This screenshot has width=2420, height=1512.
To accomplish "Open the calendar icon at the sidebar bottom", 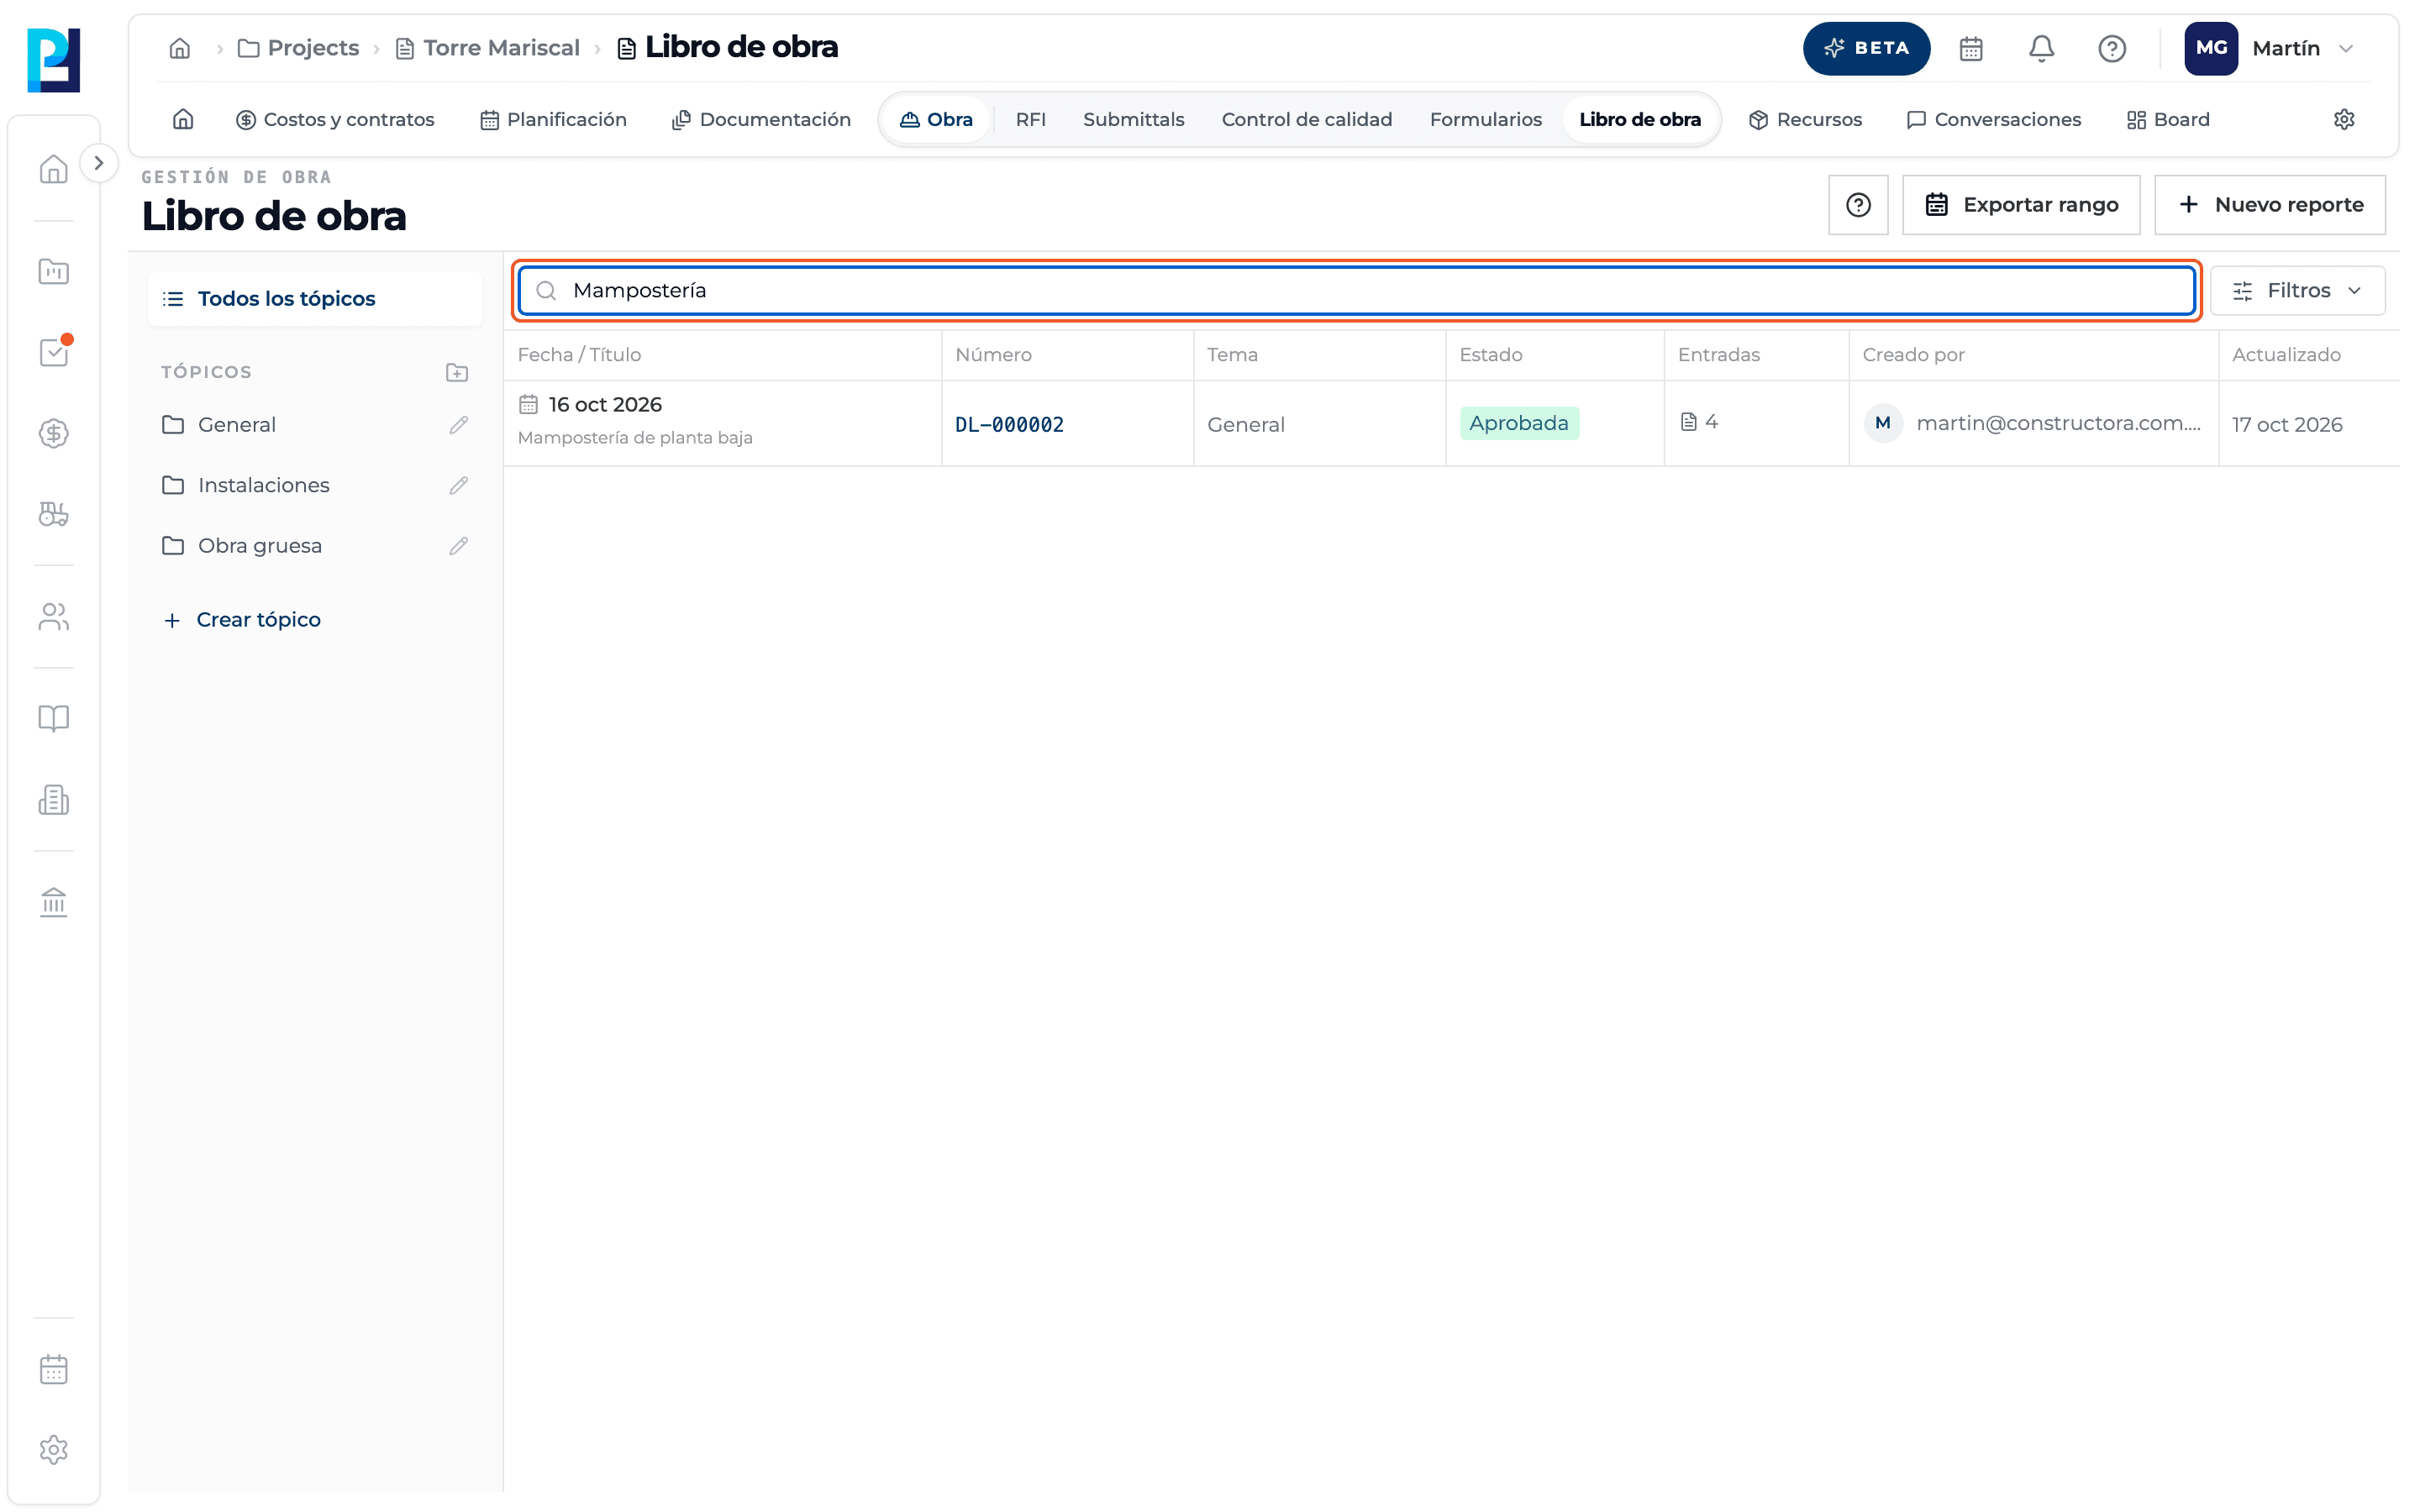I will 54,1369.
